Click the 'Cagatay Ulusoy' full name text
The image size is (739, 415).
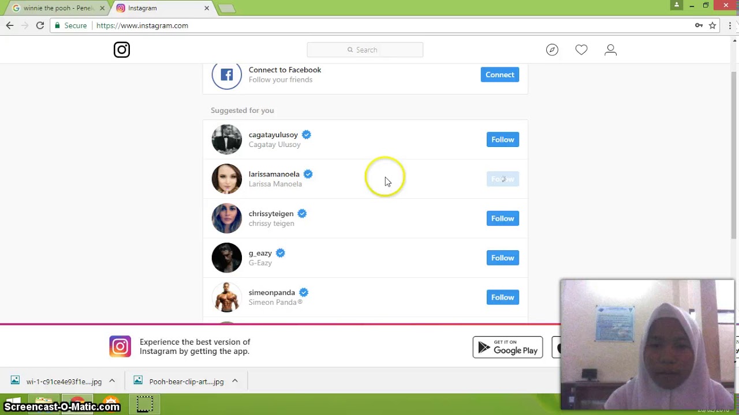[x=275, y=145]
